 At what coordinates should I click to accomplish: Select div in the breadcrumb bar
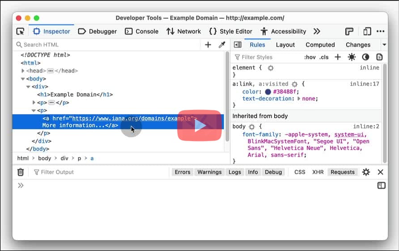tap(64, 158)
